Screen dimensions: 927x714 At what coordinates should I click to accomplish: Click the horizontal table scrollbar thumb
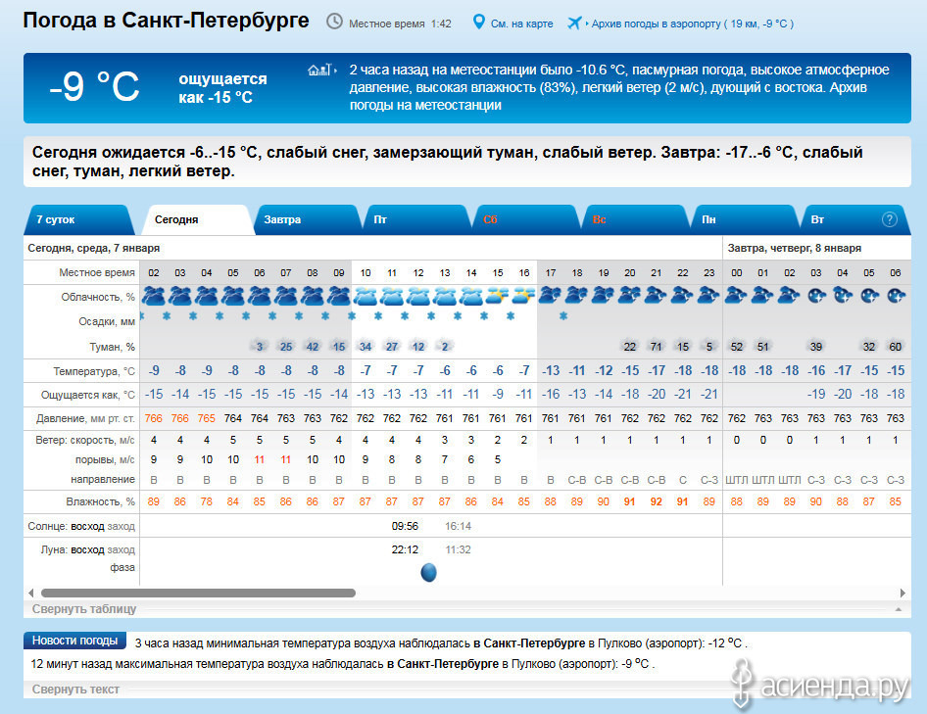pyautogui.click(x=196, y=593)
